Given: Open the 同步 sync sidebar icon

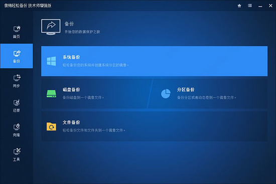Looking at the screenshot, I should pyautogui.click(x=17, y=78).
